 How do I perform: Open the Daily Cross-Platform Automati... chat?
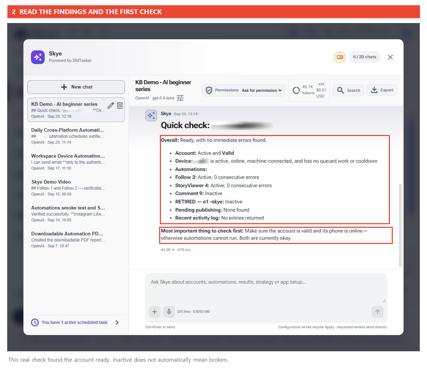pos(76,136)
